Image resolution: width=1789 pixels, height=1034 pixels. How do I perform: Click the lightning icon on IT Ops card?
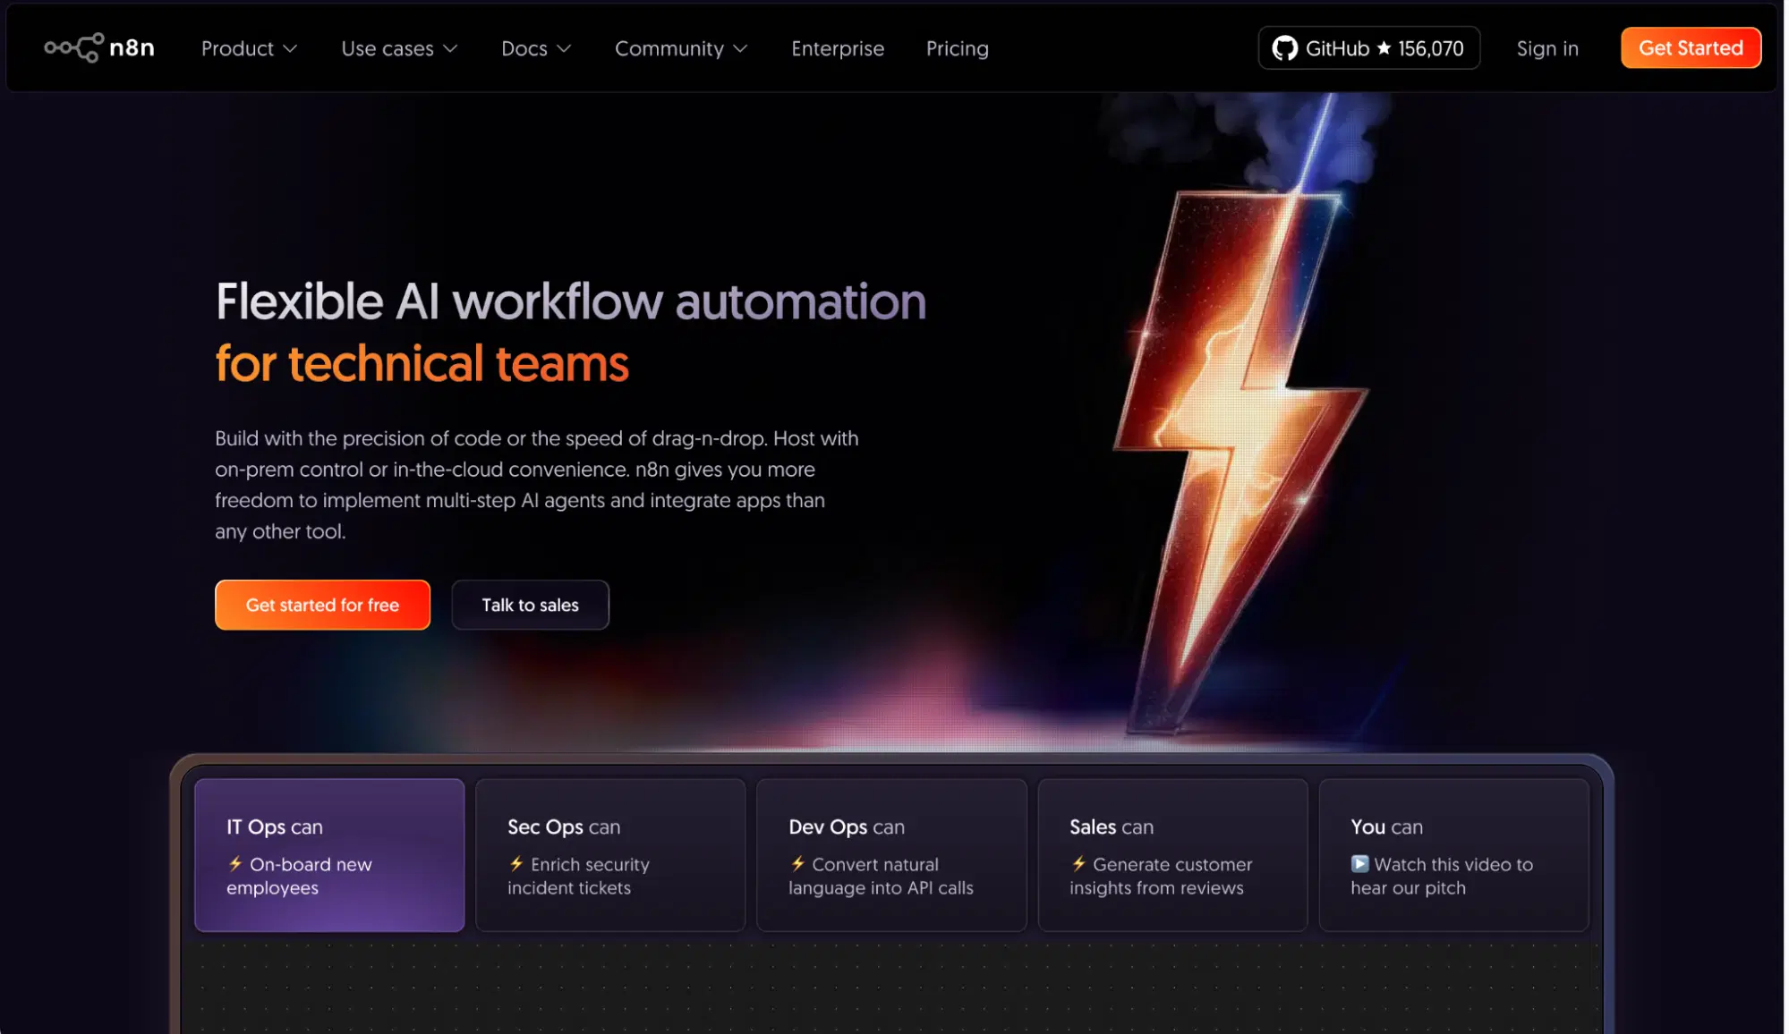coord(234,863)
